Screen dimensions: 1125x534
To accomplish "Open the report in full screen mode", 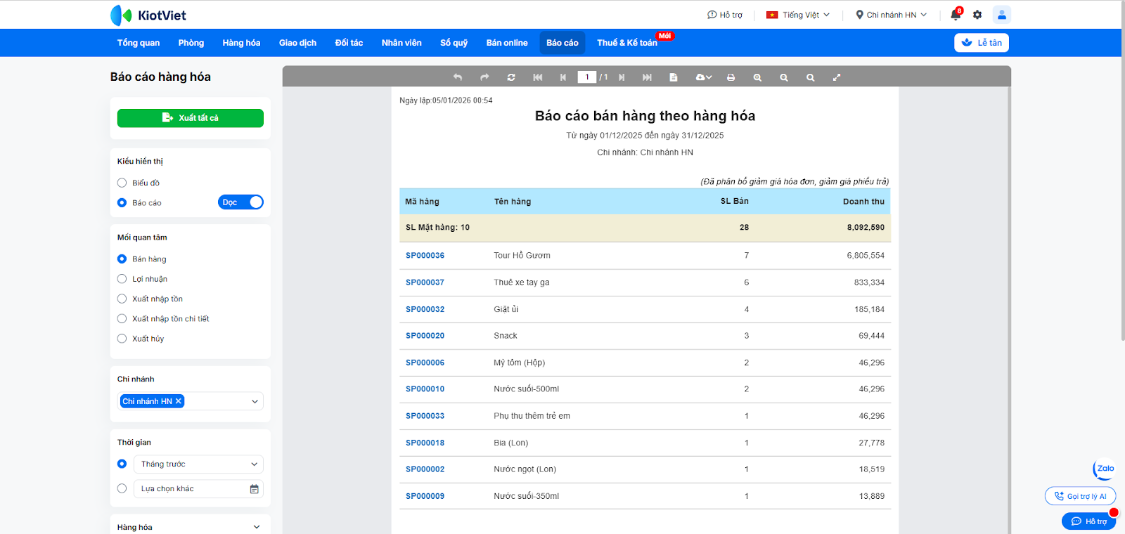I will (837, 77).
